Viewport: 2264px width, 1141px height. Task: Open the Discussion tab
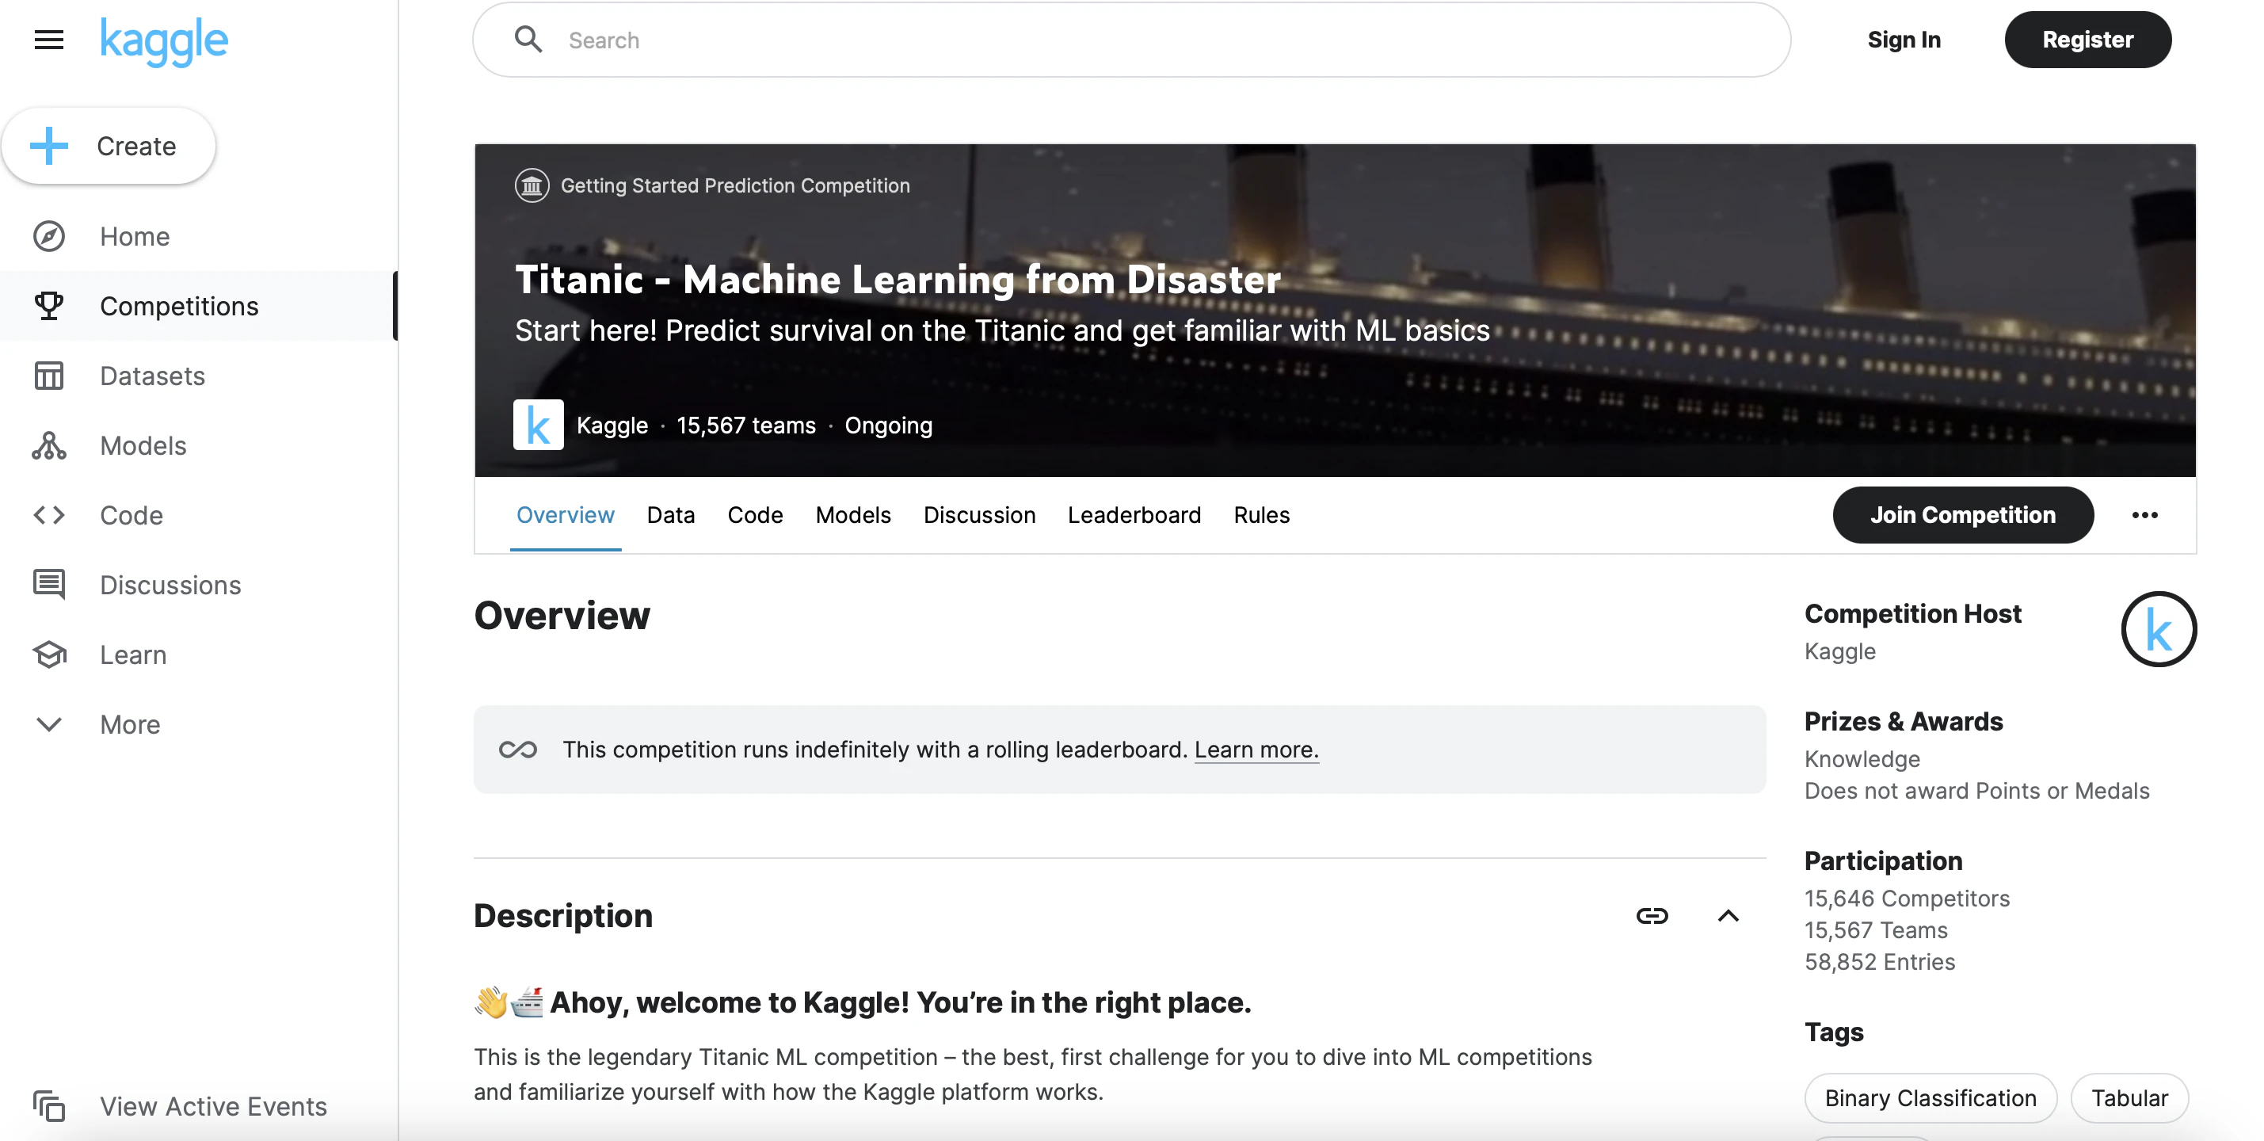point(979,515)
